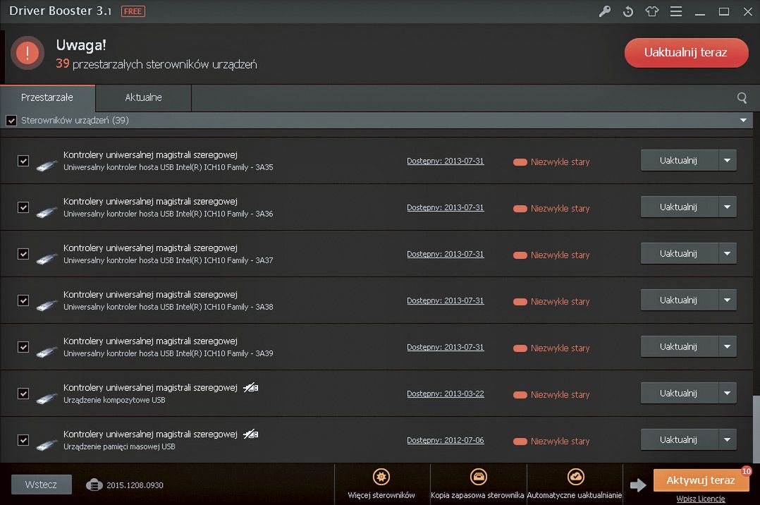
Task: Click the Automatyczne uaktualnianie icon
Action: coord(575,477)
